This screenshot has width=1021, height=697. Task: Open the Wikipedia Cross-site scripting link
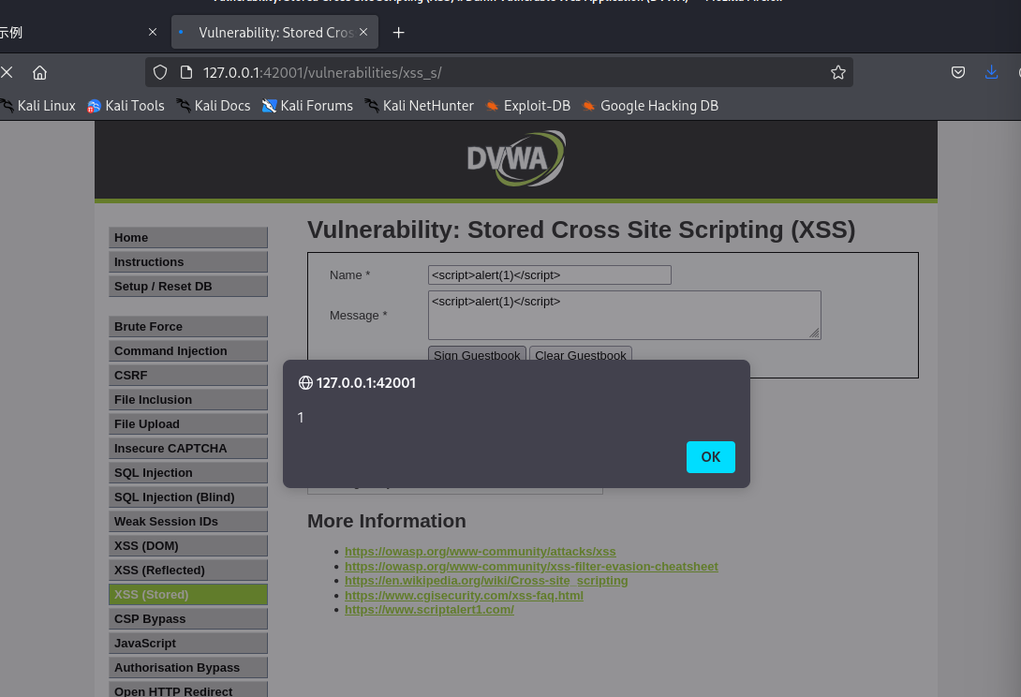(486, 581)
